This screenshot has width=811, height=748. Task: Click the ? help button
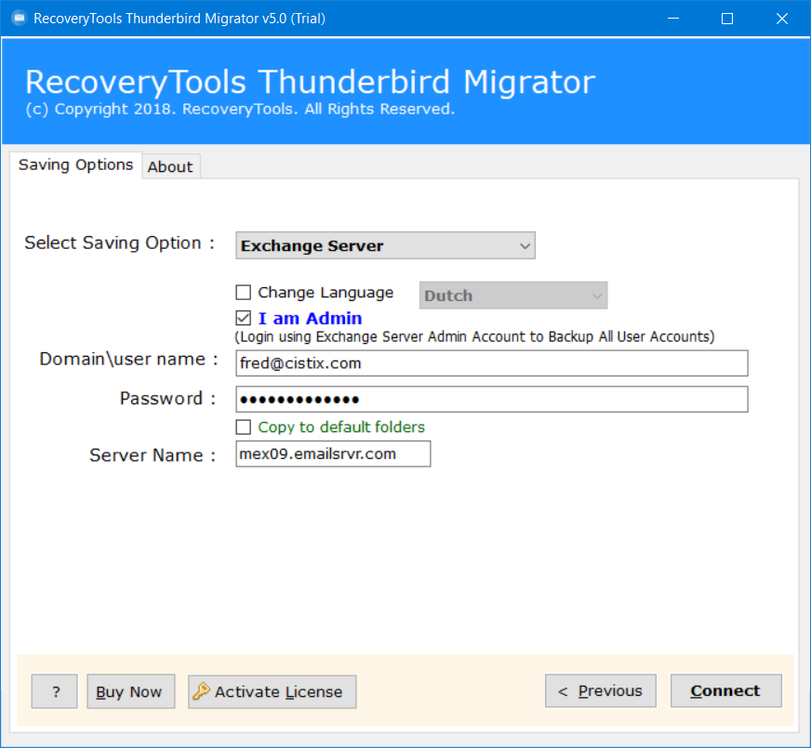pos(54,691)
